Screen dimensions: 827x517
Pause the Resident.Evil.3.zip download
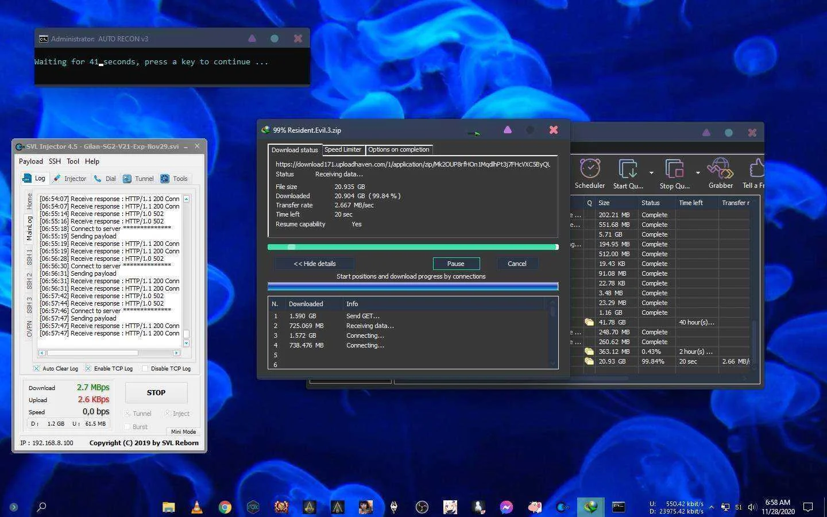point(456,264)
